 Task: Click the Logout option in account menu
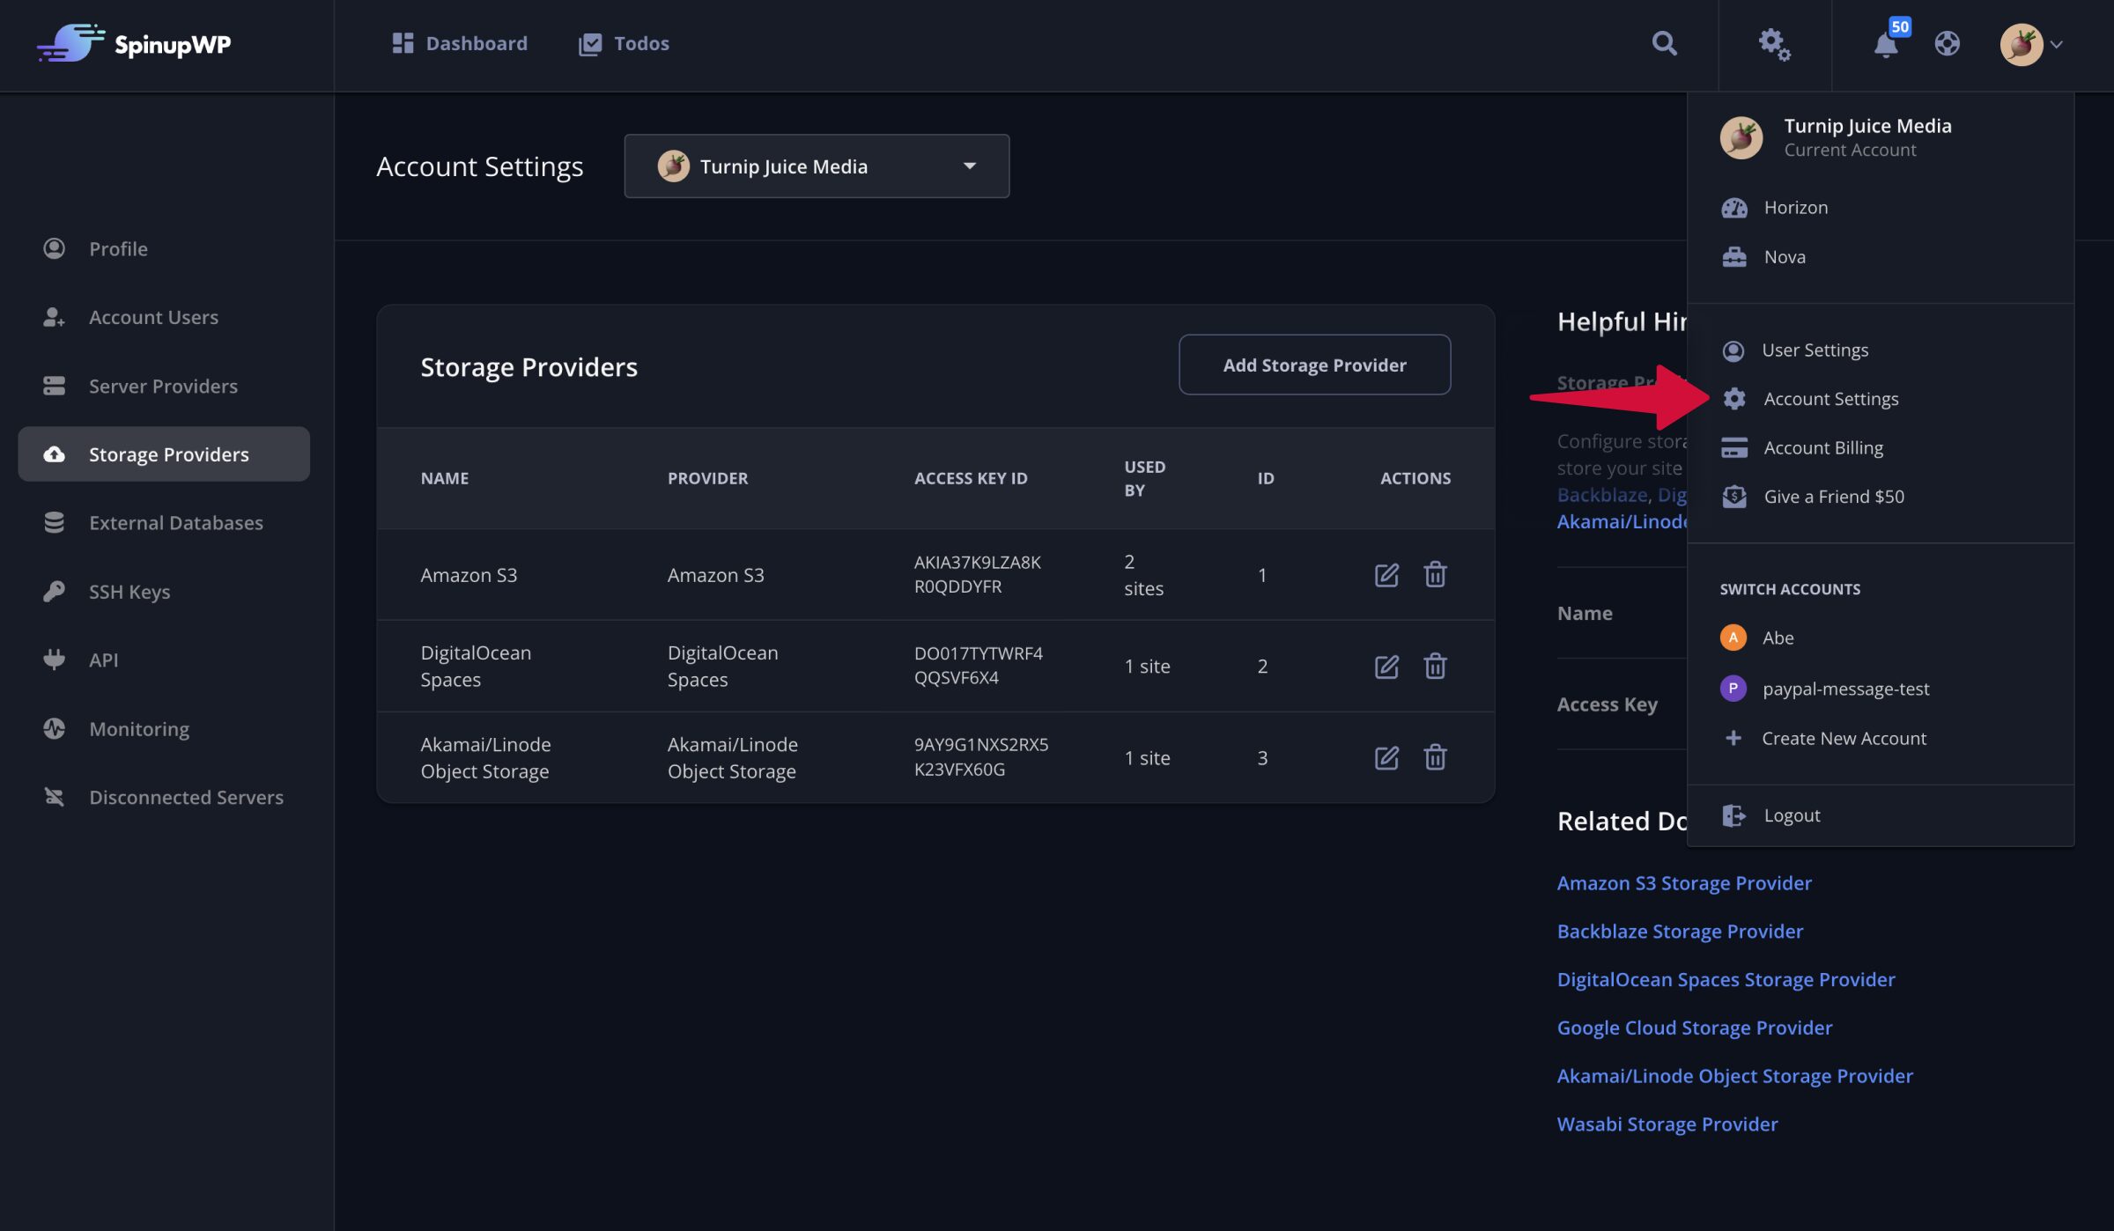click(x=1792, y=815)
